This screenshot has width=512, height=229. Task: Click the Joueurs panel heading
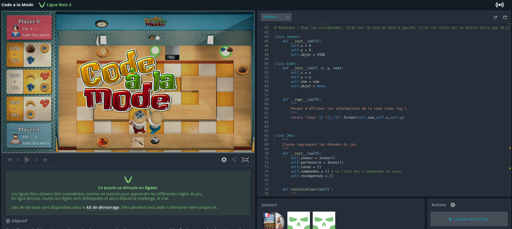(269, 205)
